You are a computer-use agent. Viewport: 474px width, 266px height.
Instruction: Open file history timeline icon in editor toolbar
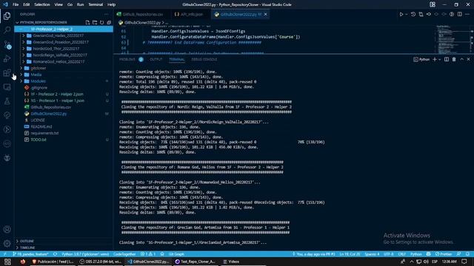tap(413, 14)
